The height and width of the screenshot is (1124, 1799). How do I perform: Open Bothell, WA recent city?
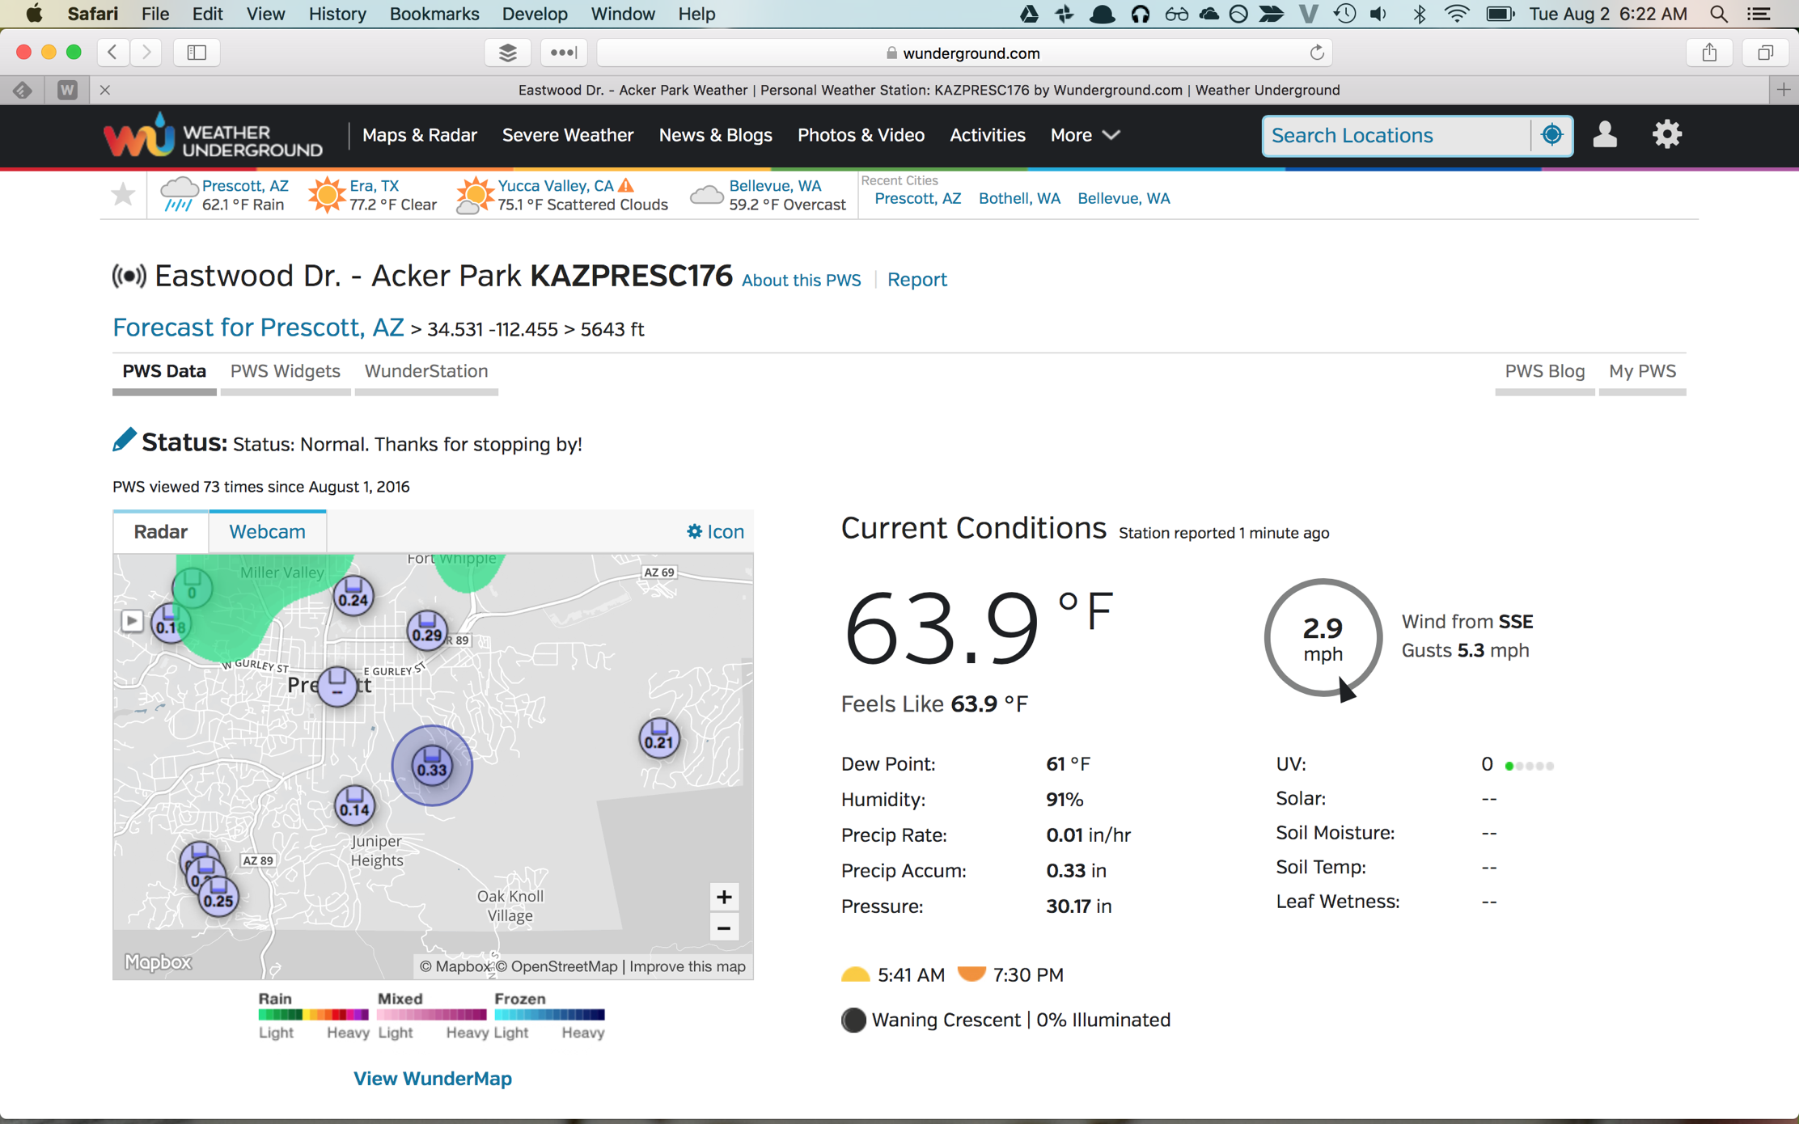1019,198
